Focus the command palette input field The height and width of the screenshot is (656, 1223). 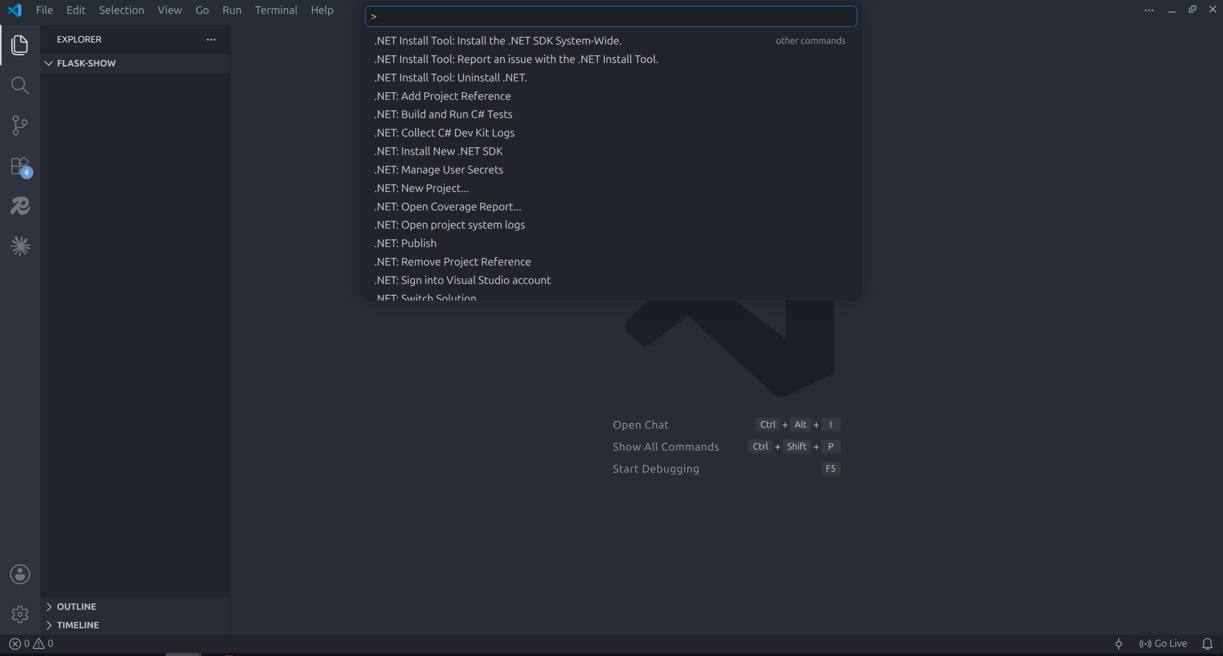click(611, 16)
